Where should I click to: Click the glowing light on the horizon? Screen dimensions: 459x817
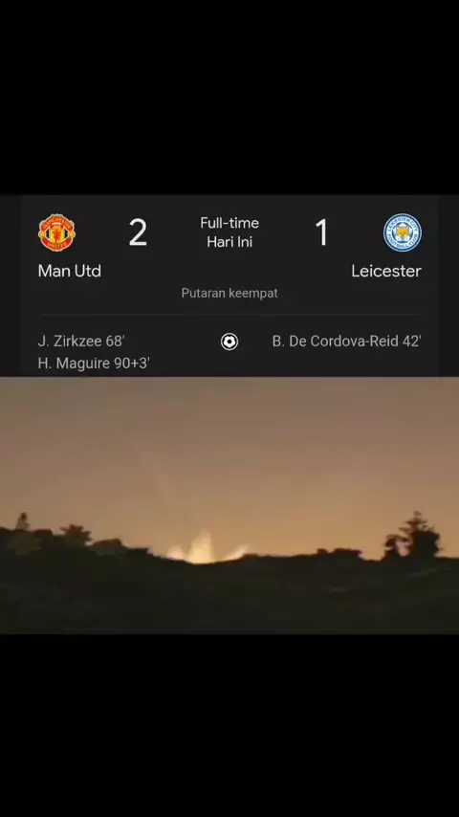coord(206,548)
